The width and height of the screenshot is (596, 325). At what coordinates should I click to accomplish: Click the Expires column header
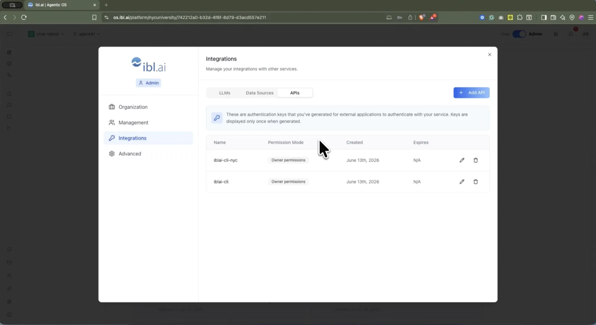(421, 142)
